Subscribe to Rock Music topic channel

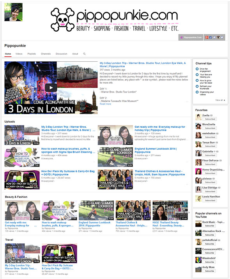point(209,225)
